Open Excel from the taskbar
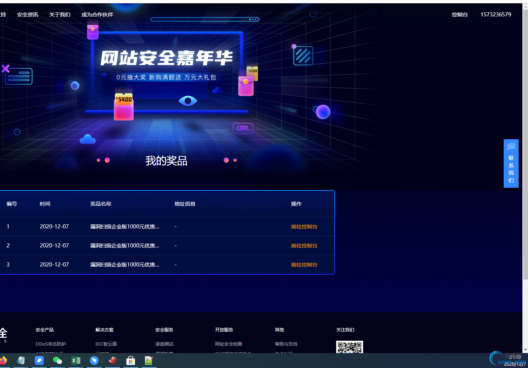The width and height of the screenshot is (528, 368). [x=76, y=360]
